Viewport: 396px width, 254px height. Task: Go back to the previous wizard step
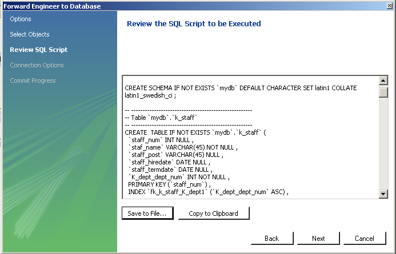pyautogui.click(x=272, y=239)
